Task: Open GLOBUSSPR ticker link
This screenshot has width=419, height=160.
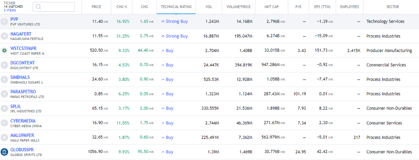Action: coord(23,150)
